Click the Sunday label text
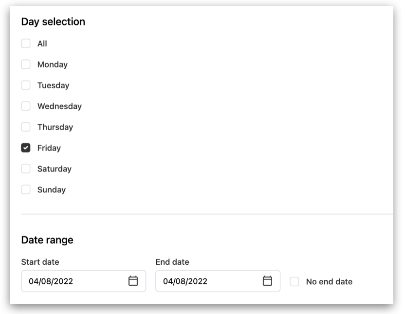The width and height of the screenshot is (405, 314). click(x=52, y=190)
